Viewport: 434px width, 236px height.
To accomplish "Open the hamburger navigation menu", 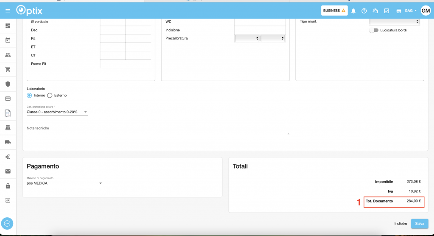I will (8, 11).
